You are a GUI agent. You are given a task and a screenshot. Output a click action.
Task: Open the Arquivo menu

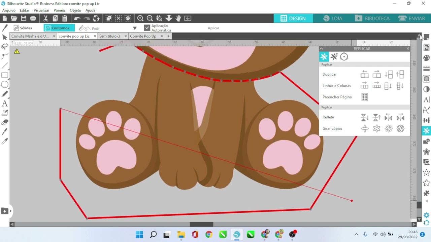pos(9,10)
